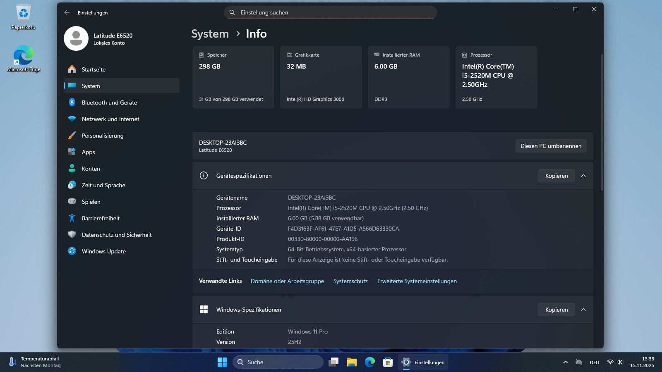Go to Startseite in sidebar
The height and width of the screenshot is (372, 662).
pos(122,69)
